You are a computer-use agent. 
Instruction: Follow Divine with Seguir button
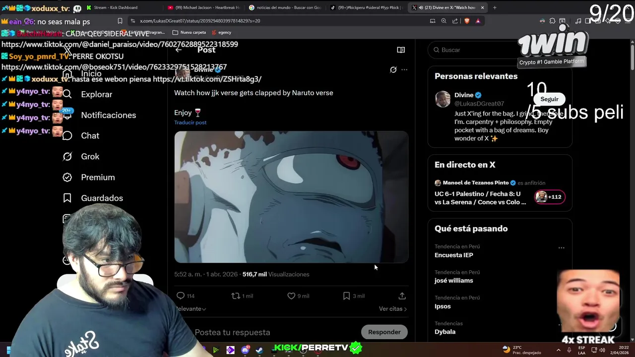click(x=549, y=99)
